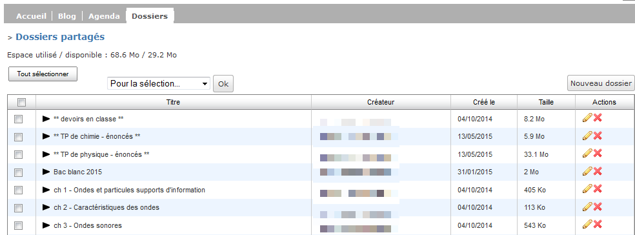Viewport: 635px width, 235px height.
Task: Open the 'Bac blanc 2015' title
Action: pyautogui.click(x=77, y=172)
